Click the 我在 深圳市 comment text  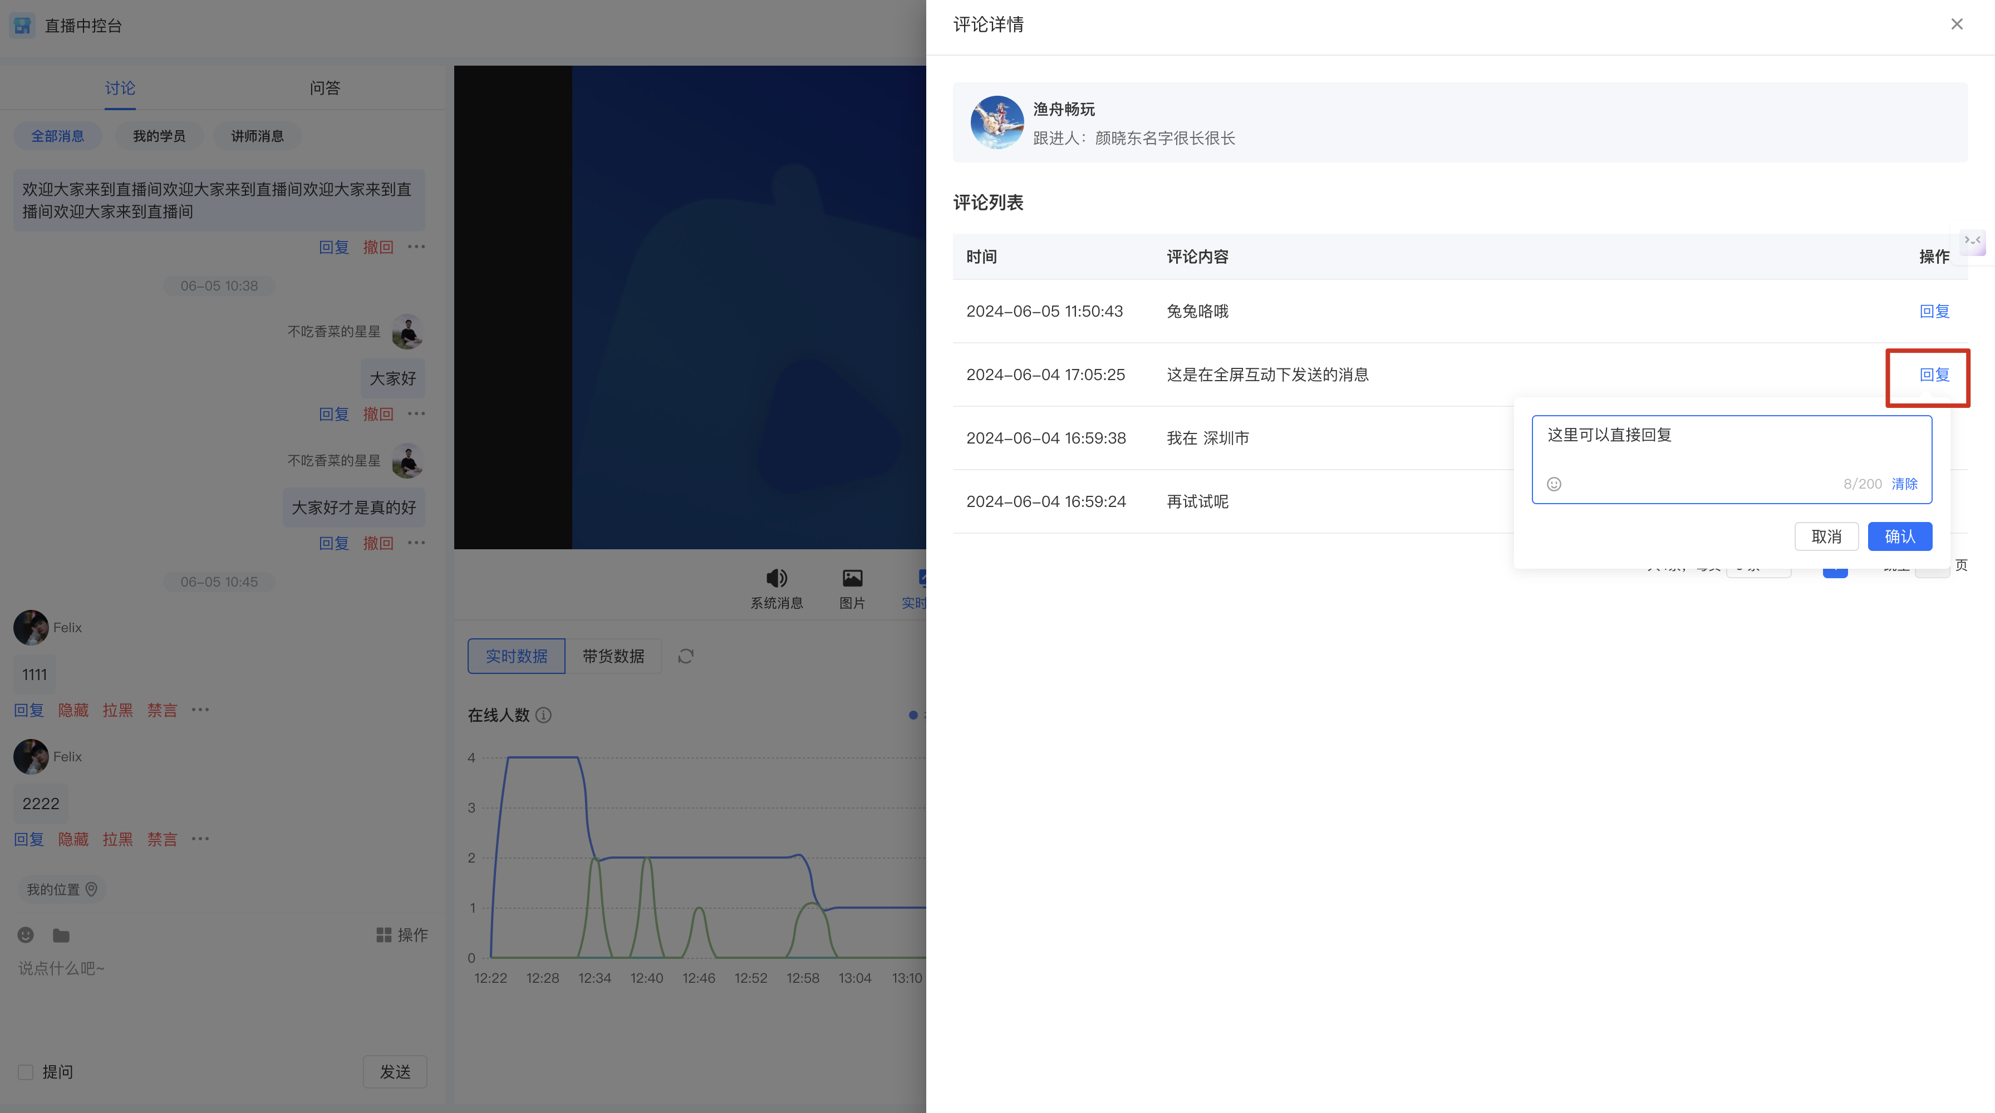pyautogui.click(x=1207, y=438)
